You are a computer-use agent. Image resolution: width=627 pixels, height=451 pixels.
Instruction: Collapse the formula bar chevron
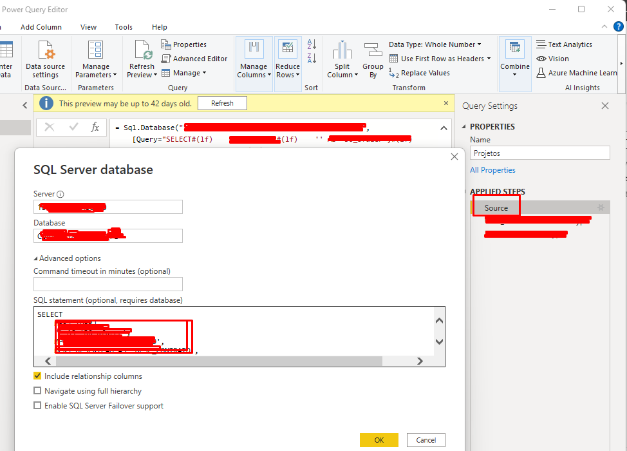444,128
